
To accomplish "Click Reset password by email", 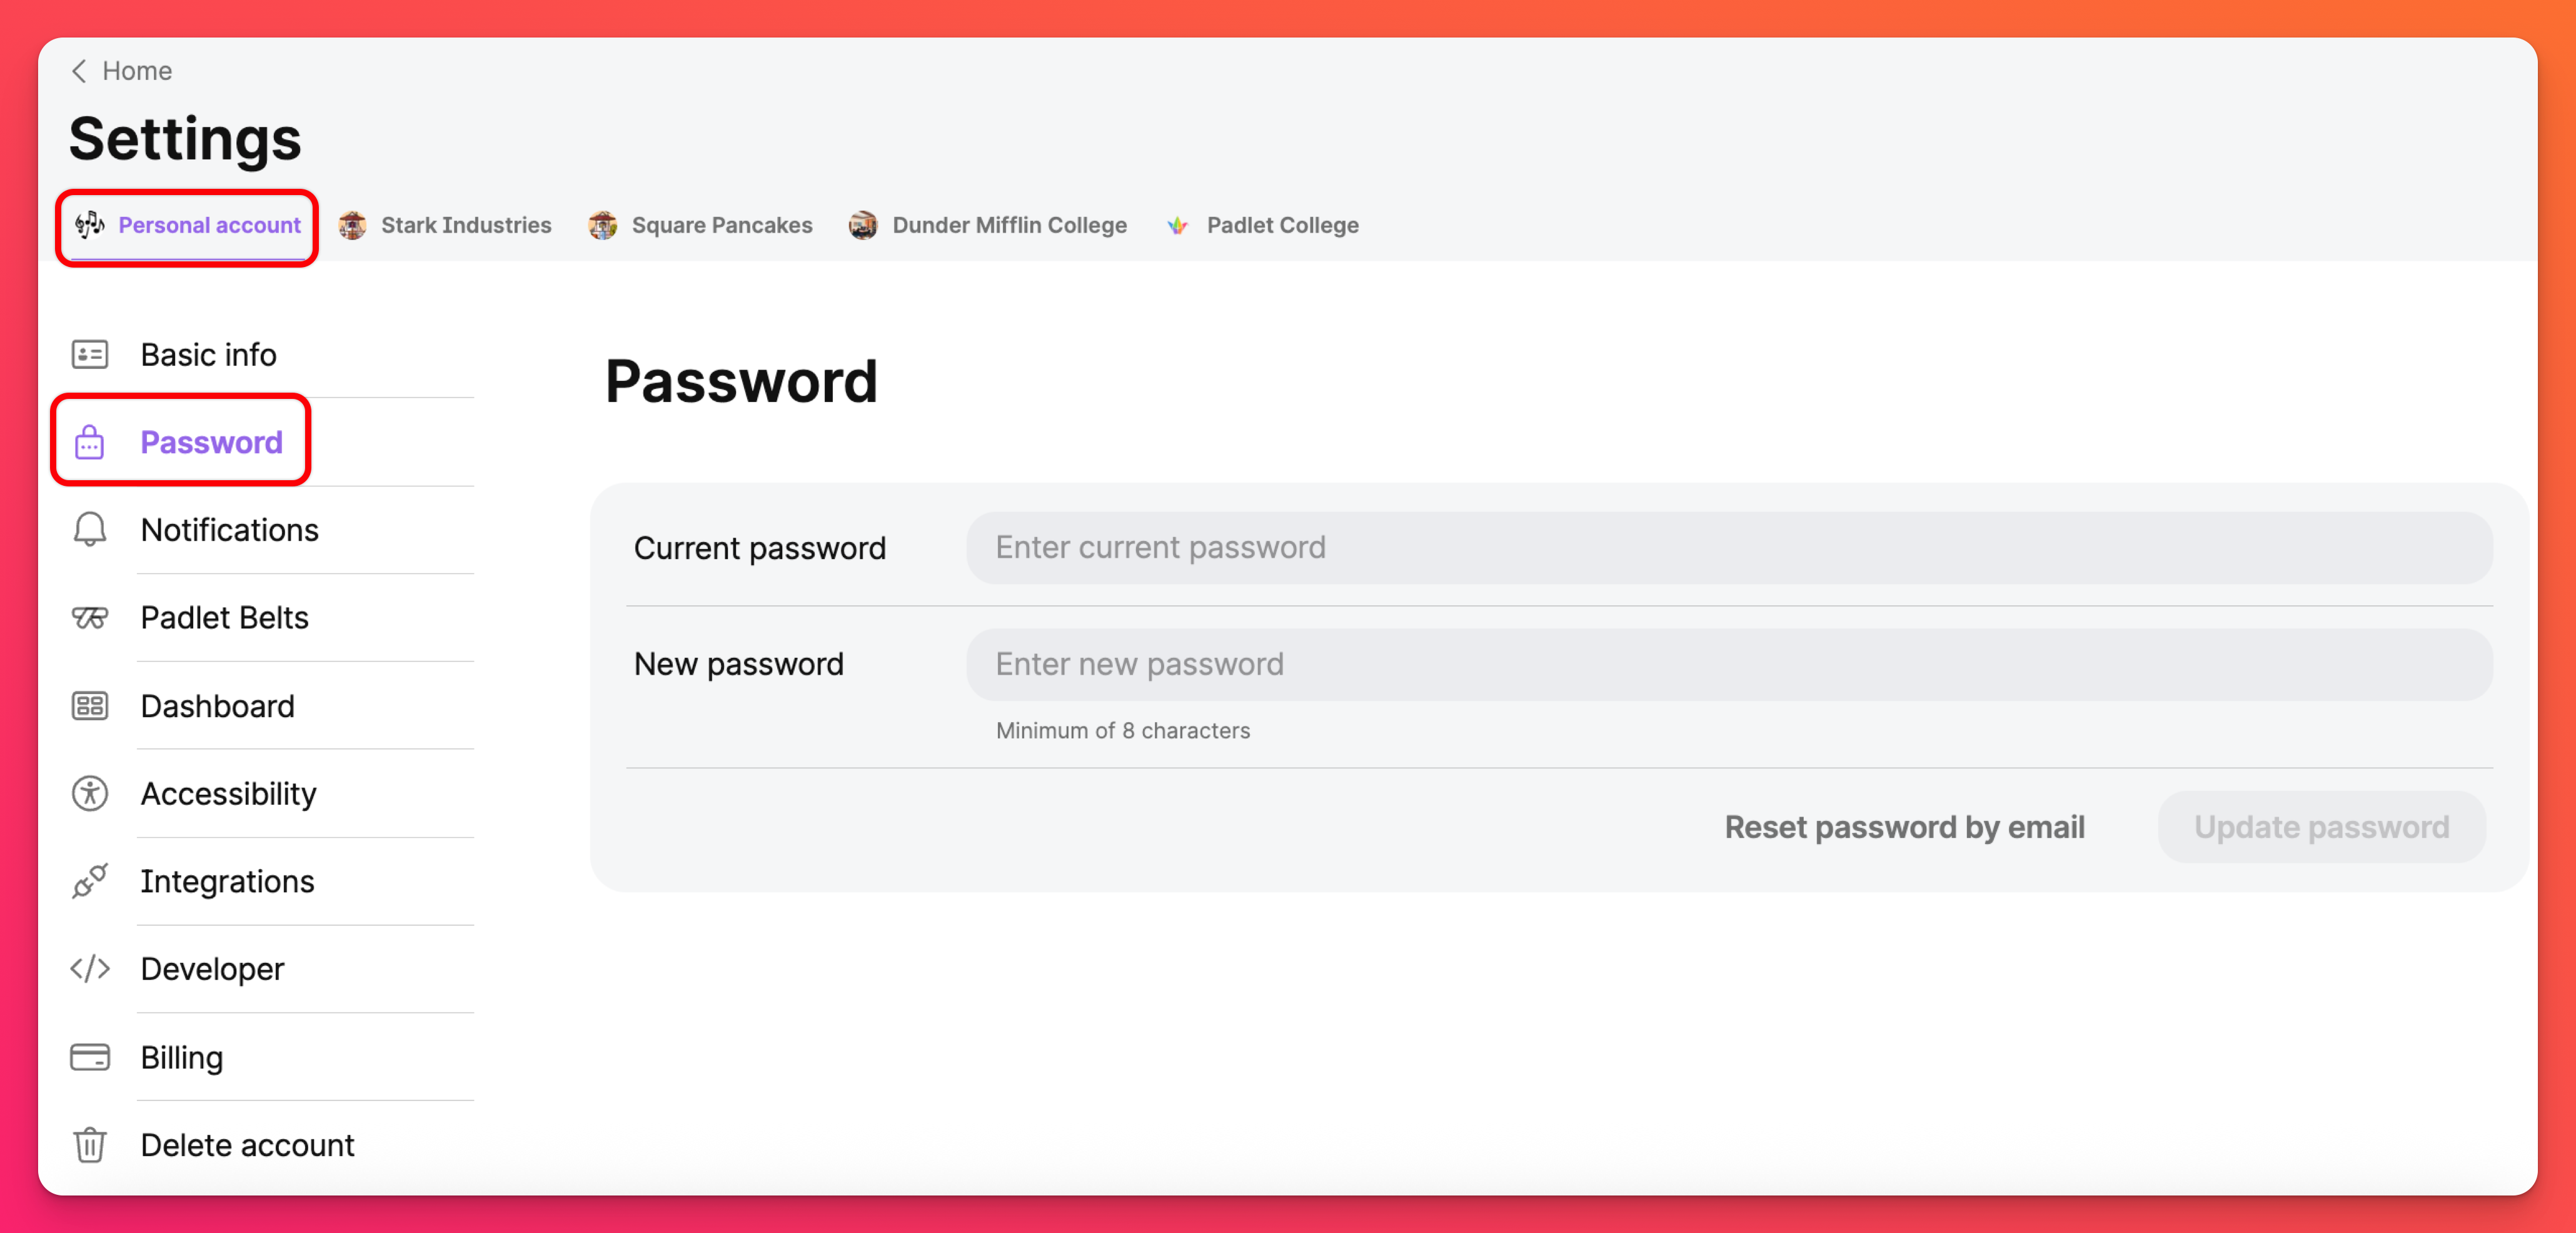I will click(1904, 827).
